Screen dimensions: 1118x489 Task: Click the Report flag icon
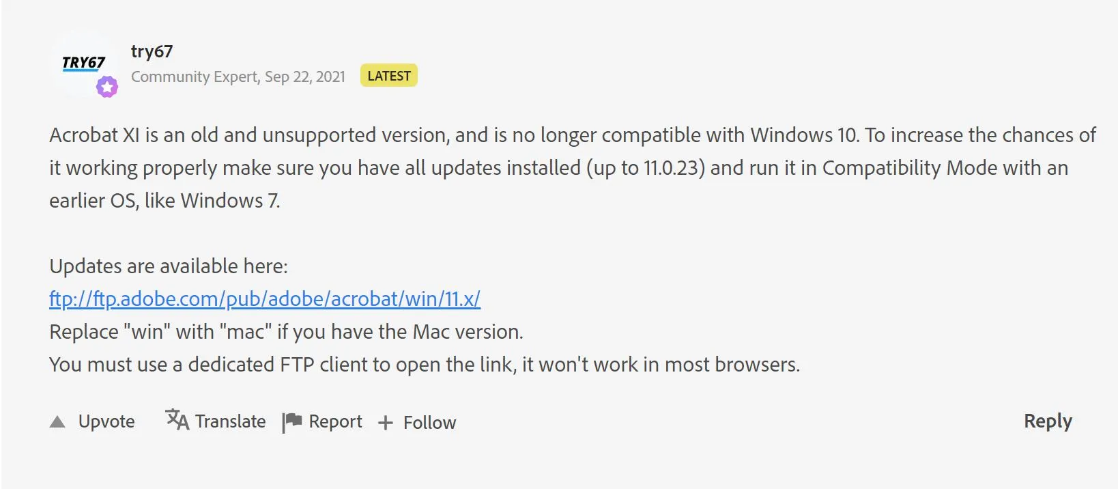tap(291, 420)
